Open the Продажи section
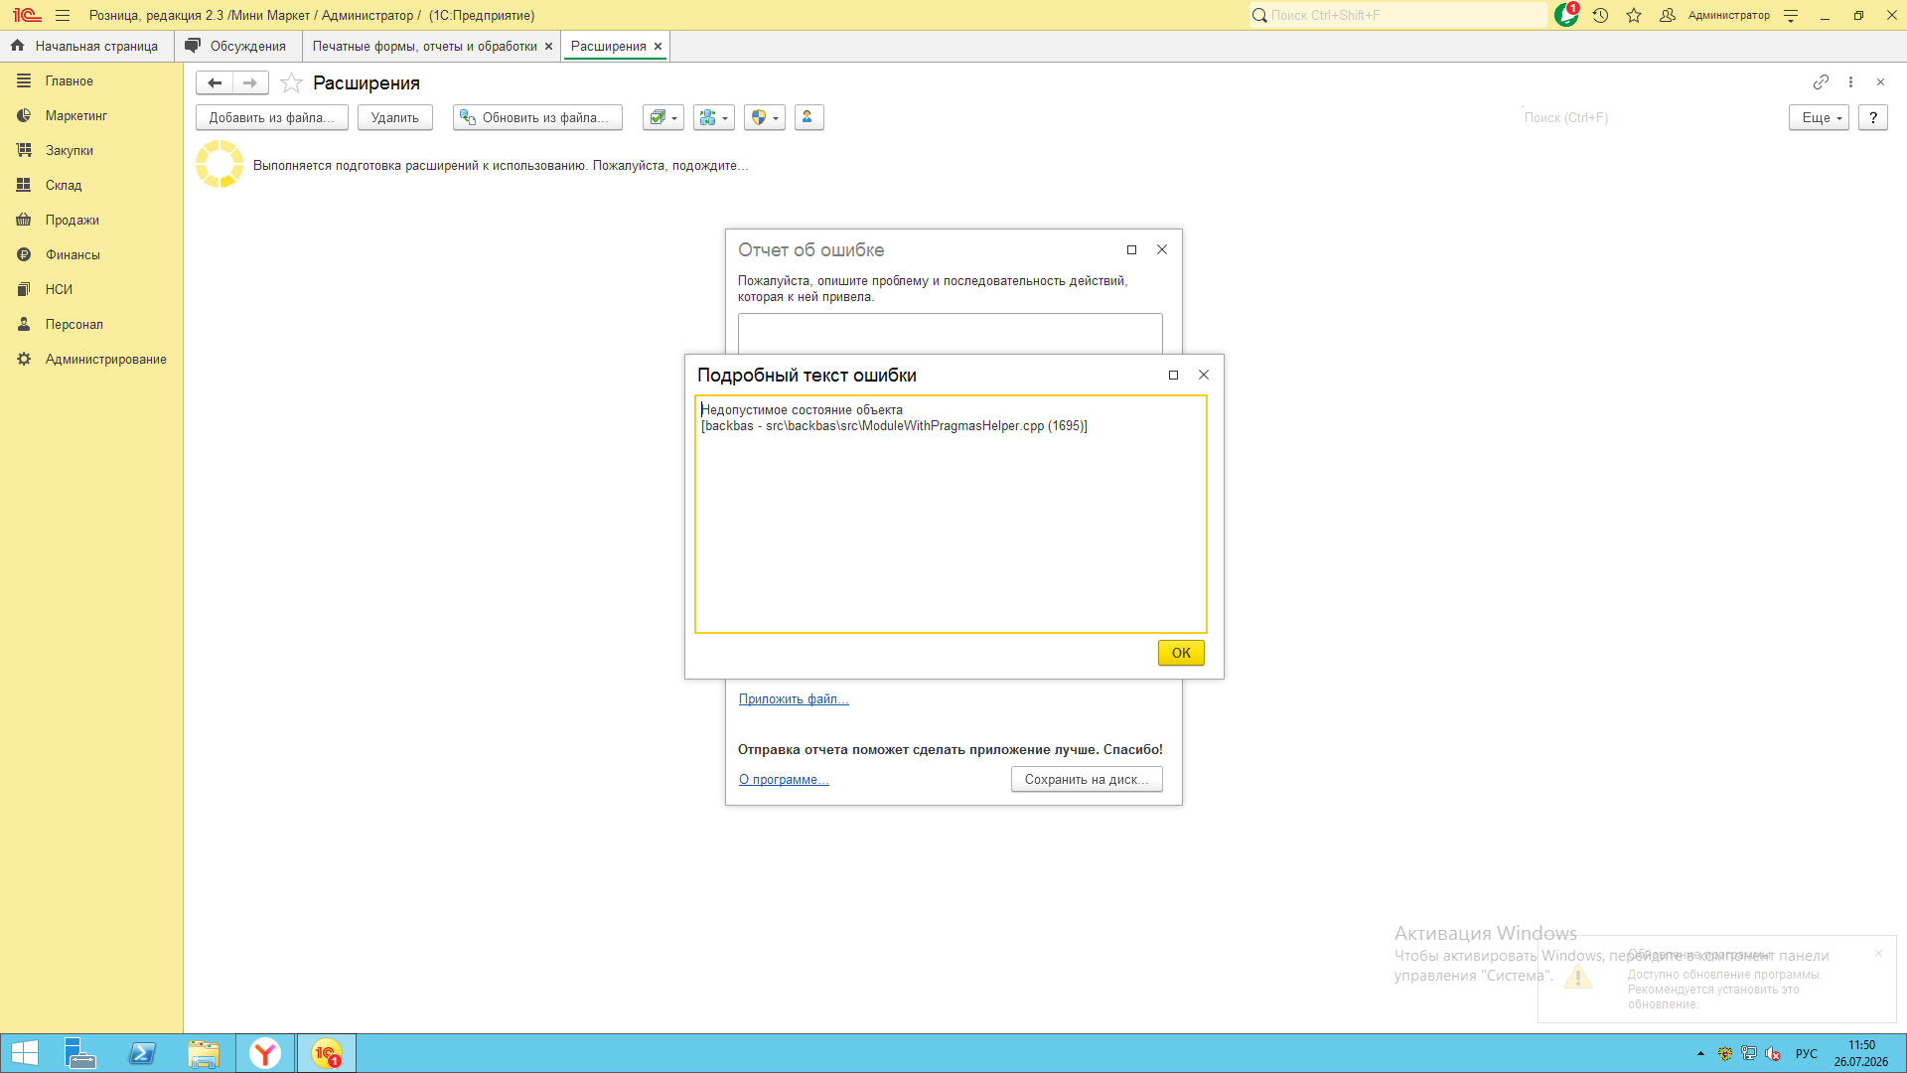The image size is (1907, 1073). (91, 220)
